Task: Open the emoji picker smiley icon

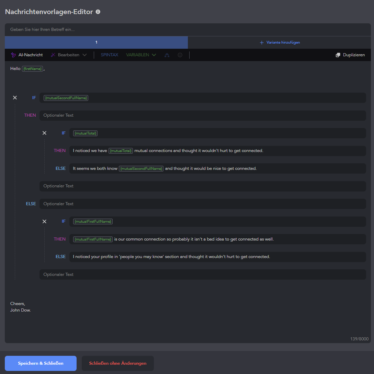Action: coord(180,55)
